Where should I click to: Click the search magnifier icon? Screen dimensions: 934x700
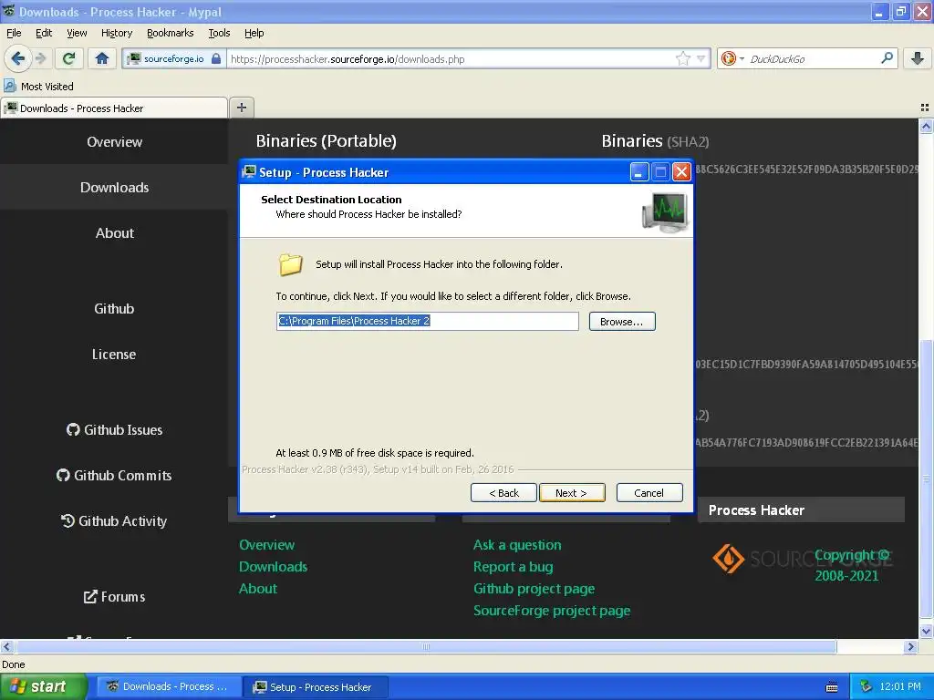[x=887, y=58]
